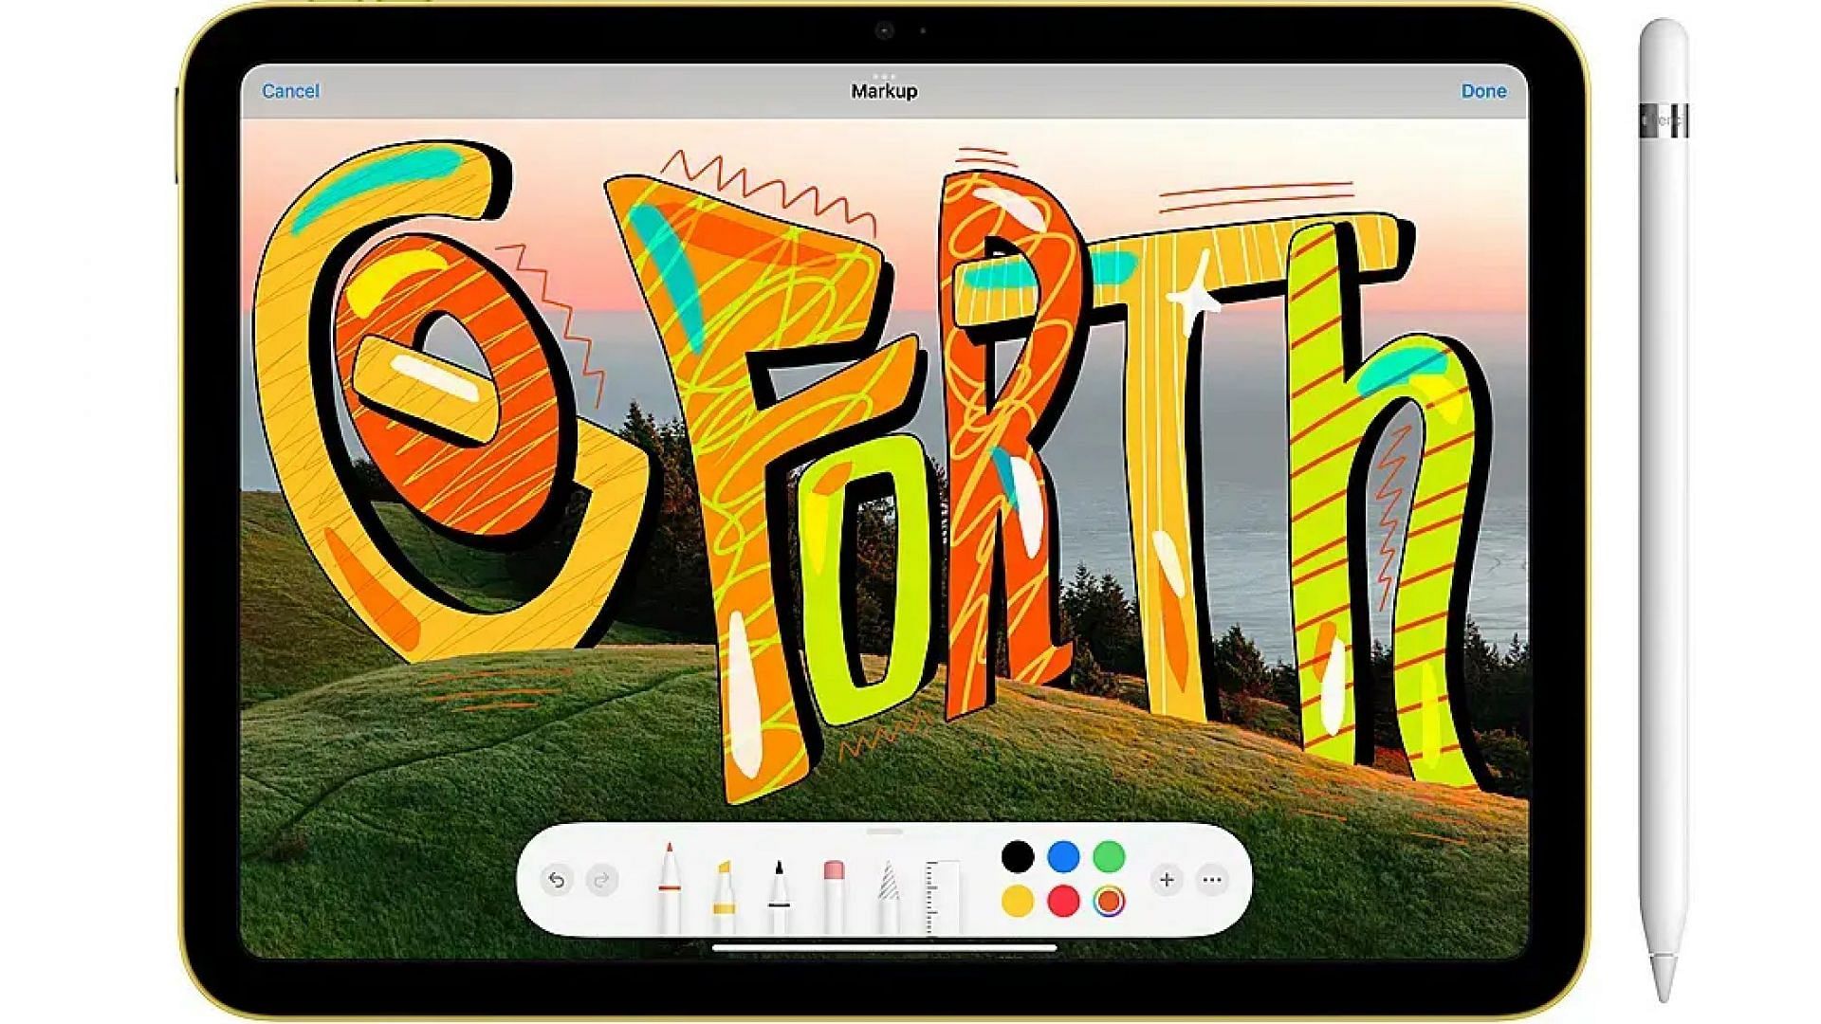
Task: Open the plus add-annotation menu
Action: pos(1167,881)
